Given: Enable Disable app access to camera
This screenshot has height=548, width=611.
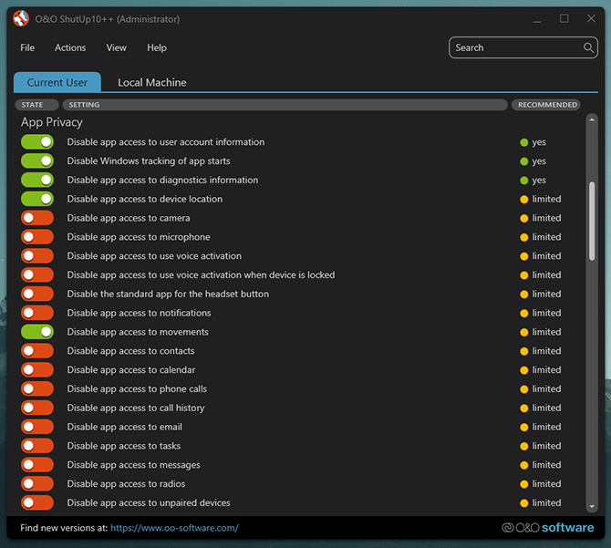Looking at the screenshot, I should coord(37,218).
